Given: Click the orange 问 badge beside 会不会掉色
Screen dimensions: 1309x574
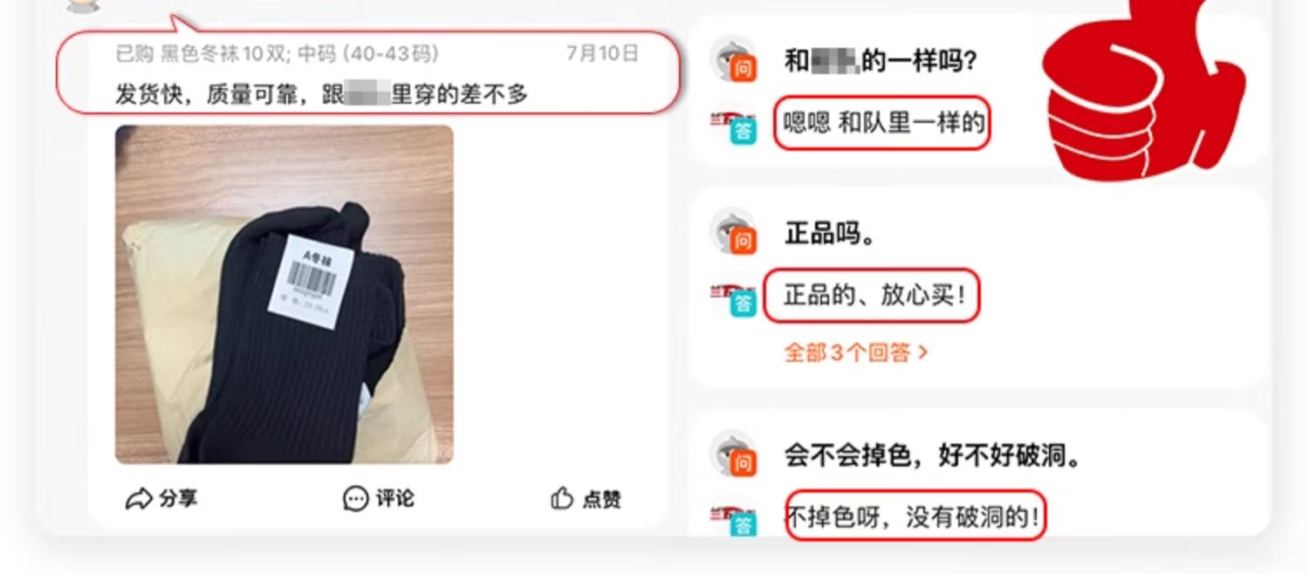Looking at the screenshot, I should 743,462.
